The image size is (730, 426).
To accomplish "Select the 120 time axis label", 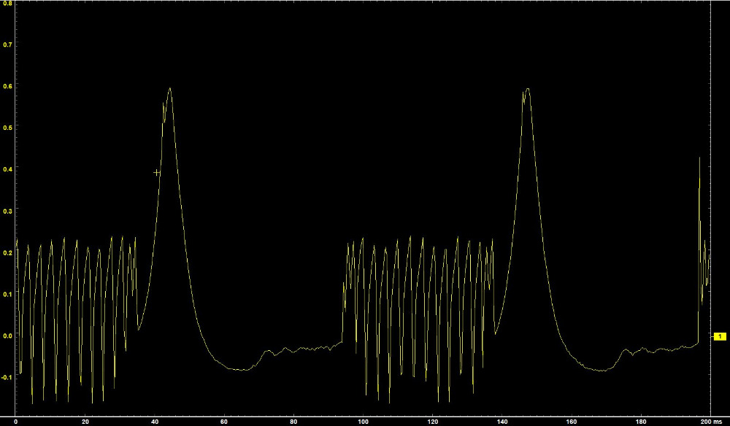I will pyautogui.click(x=433, y=422).
